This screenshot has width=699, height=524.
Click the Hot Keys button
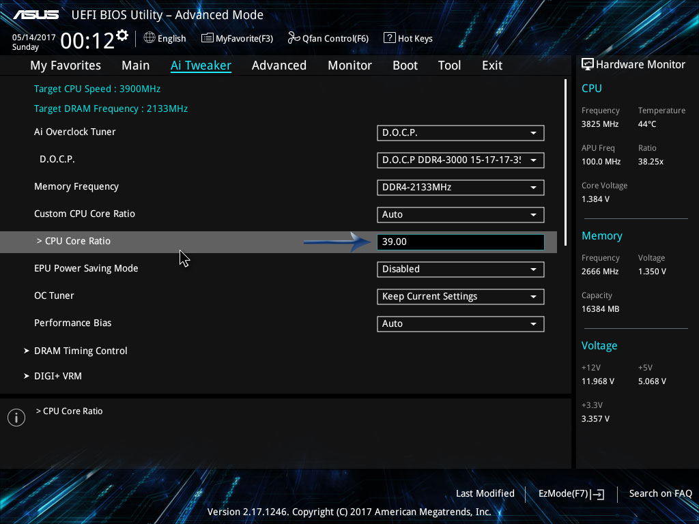[x=408, y=38]
